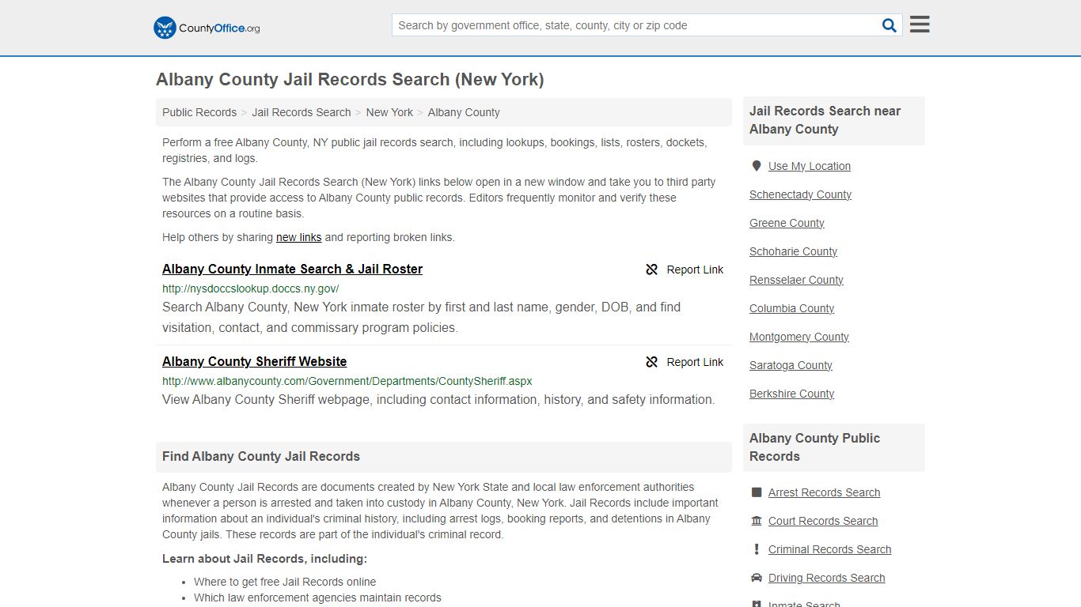This screenshot has height=607, width=1081.
Task: Click the Find Albany County Jail Records heading
Action: tap(261, 456)
